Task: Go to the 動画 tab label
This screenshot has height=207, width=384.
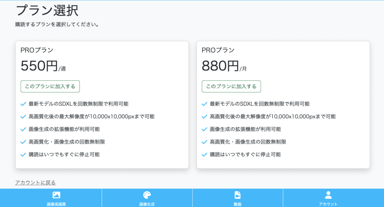Action: [237, 204]
